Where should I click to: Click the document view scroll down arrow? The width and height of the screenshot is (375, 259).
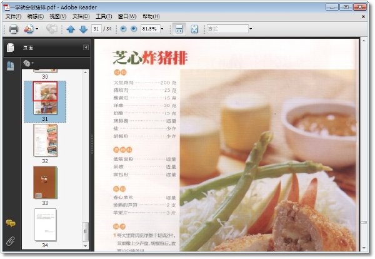click(364, 248)
